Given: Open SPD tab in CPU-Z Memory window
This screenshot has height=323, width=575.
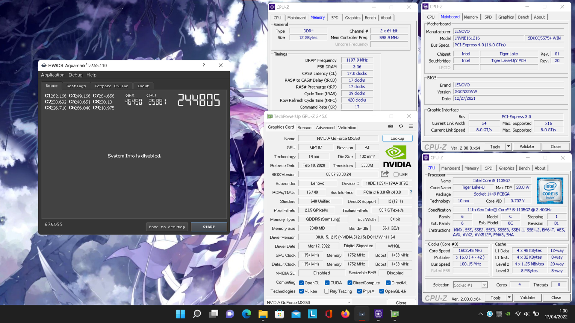Looking at the screenshot, I should tap(335, 18).
